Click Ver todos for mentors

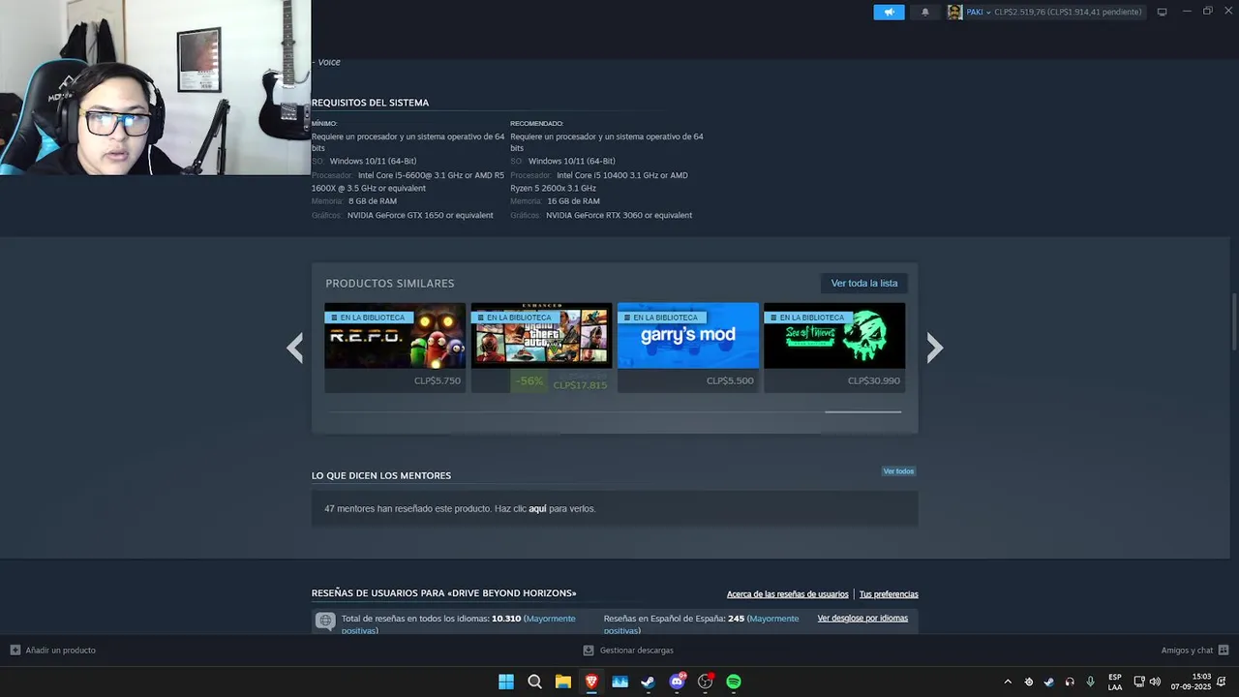coord(898,471)
